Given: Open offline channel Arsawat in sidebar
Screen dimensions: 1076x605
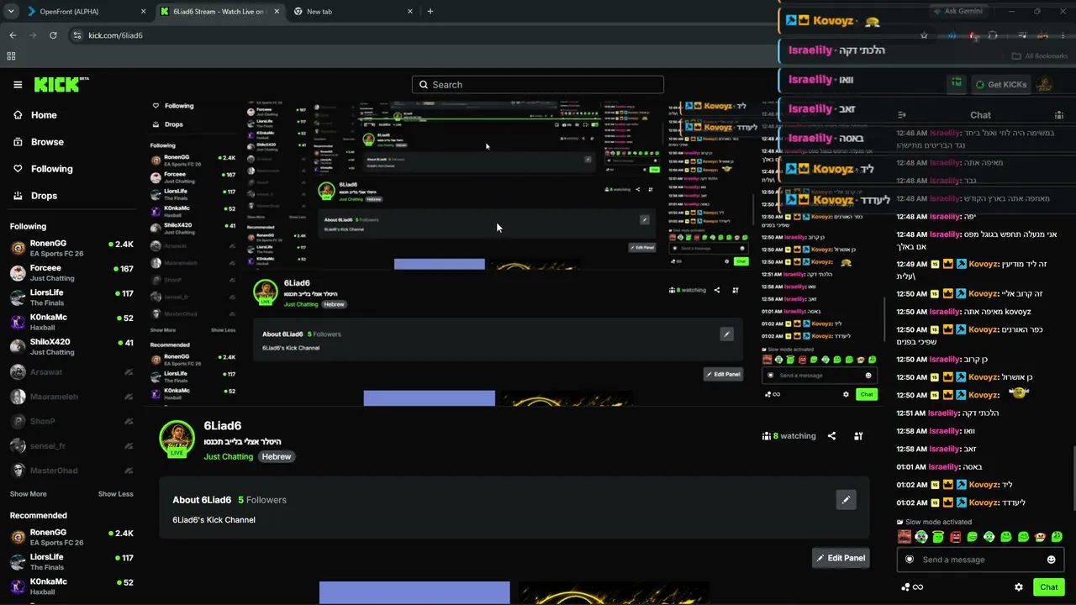Looking at the screenshot, I should (71, 371).
